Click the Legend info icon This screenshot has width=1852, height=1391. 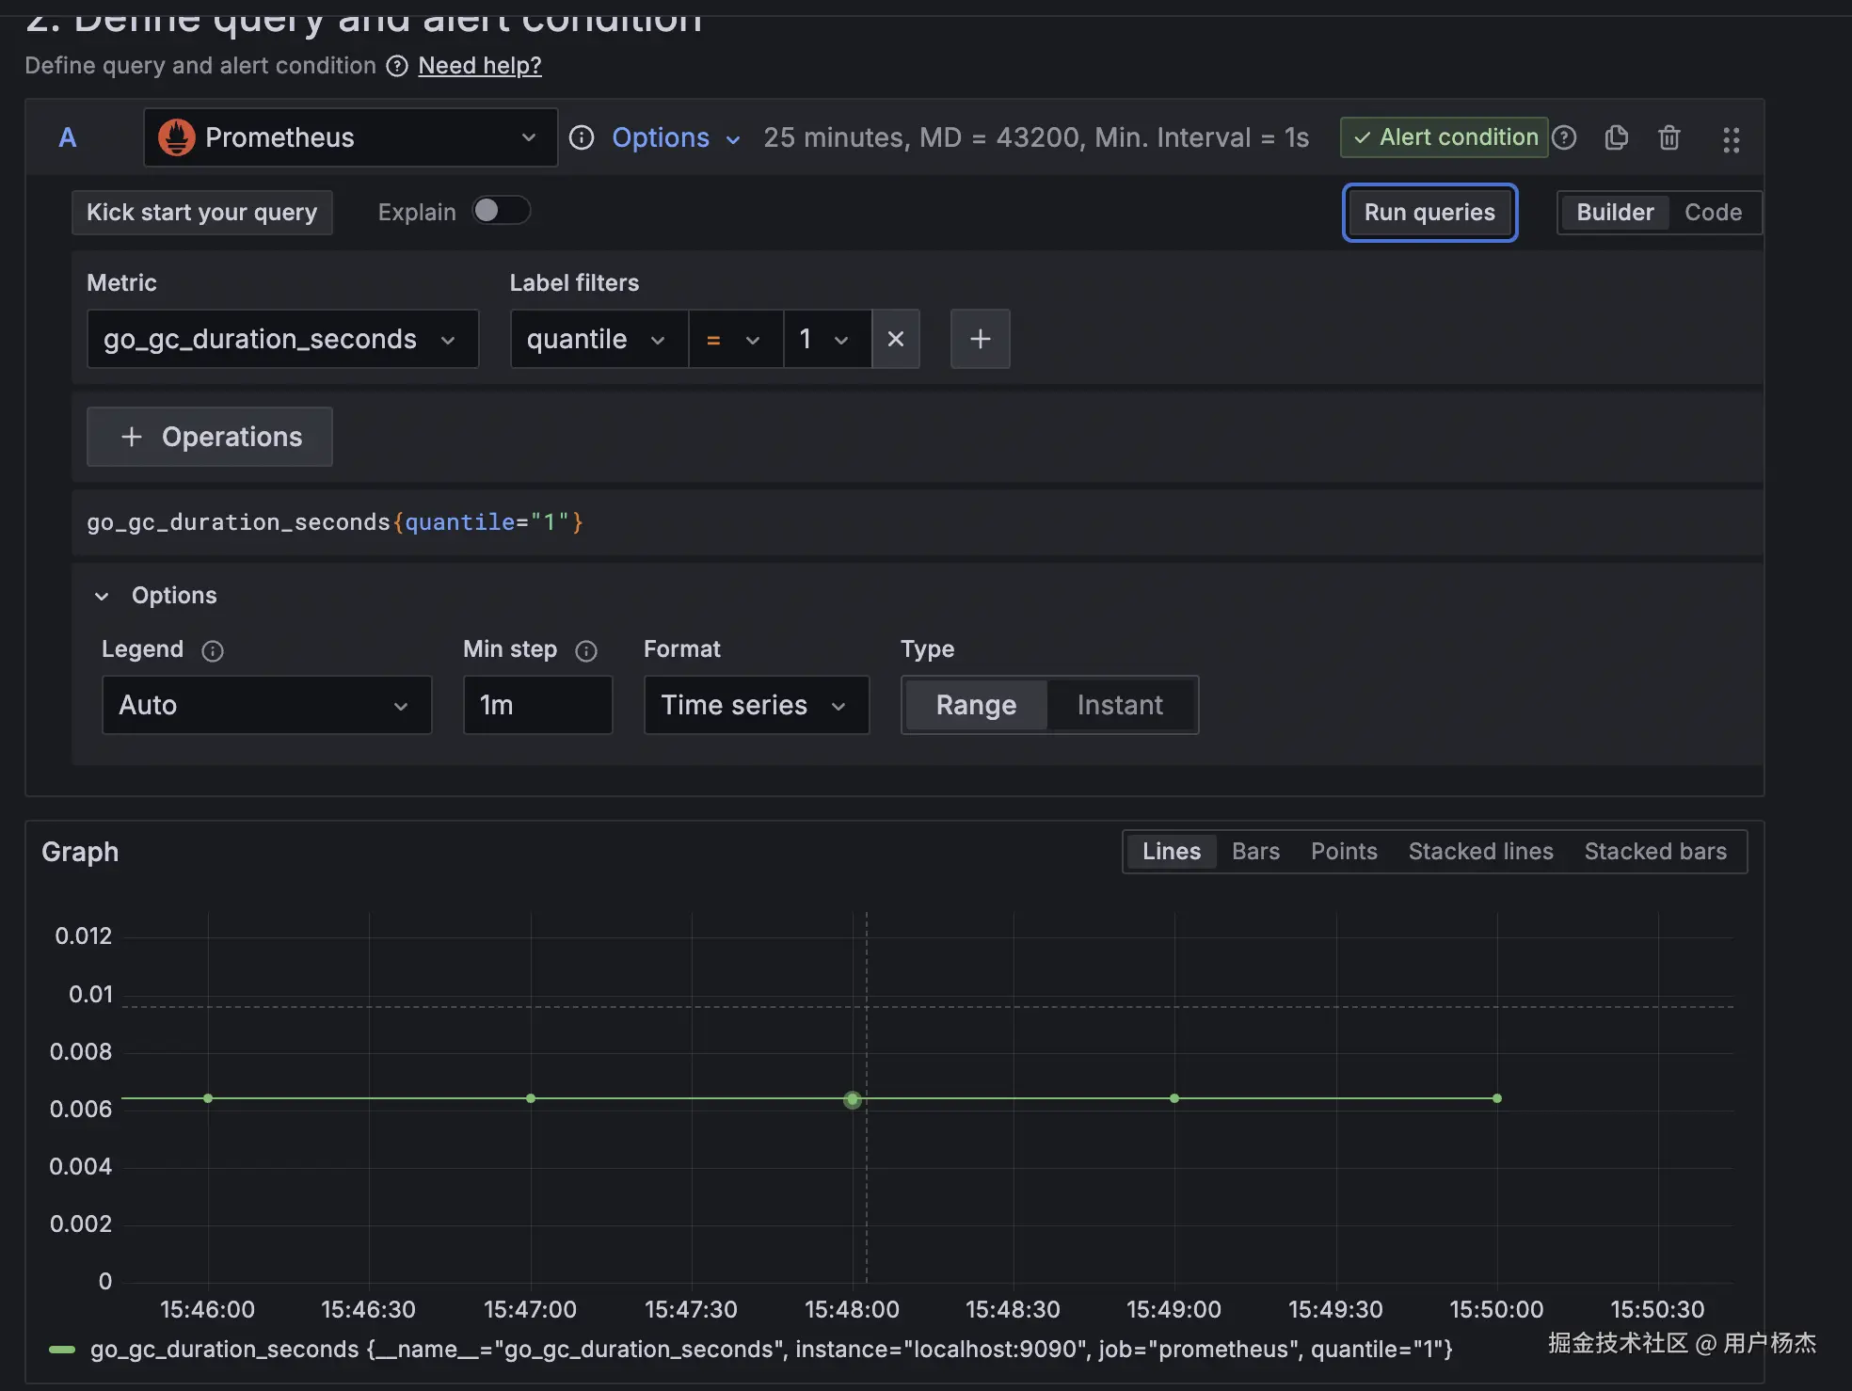(x=213, y=650)
